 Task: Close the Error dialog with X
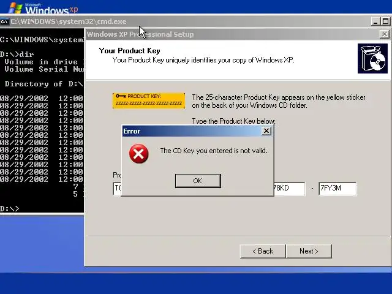click(266, 131)
